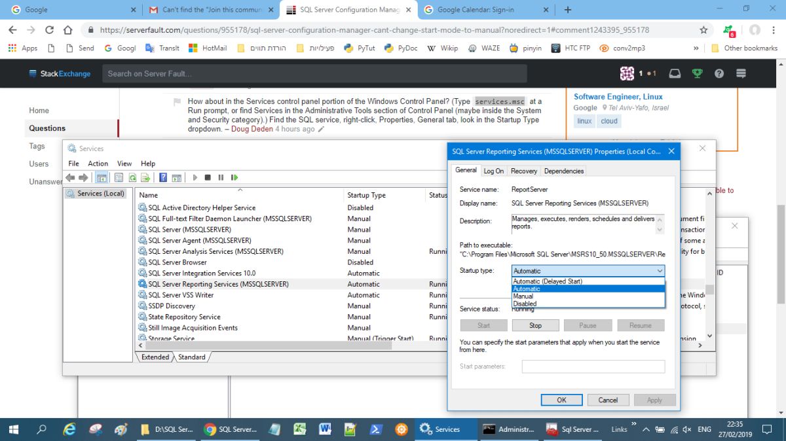Image resolution: width=786 pixels, height=441 pixels.
Task: Open taskbar search magnifier
Action: tap(42, 430)
